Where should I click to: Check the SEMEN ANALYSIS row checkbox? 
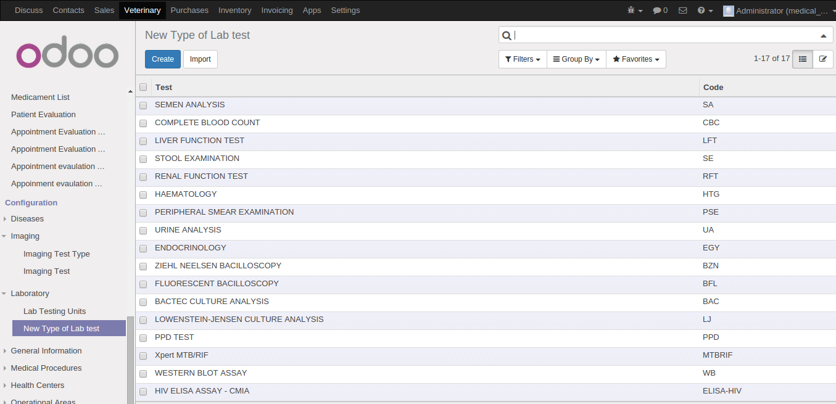(x=143, y=105)
